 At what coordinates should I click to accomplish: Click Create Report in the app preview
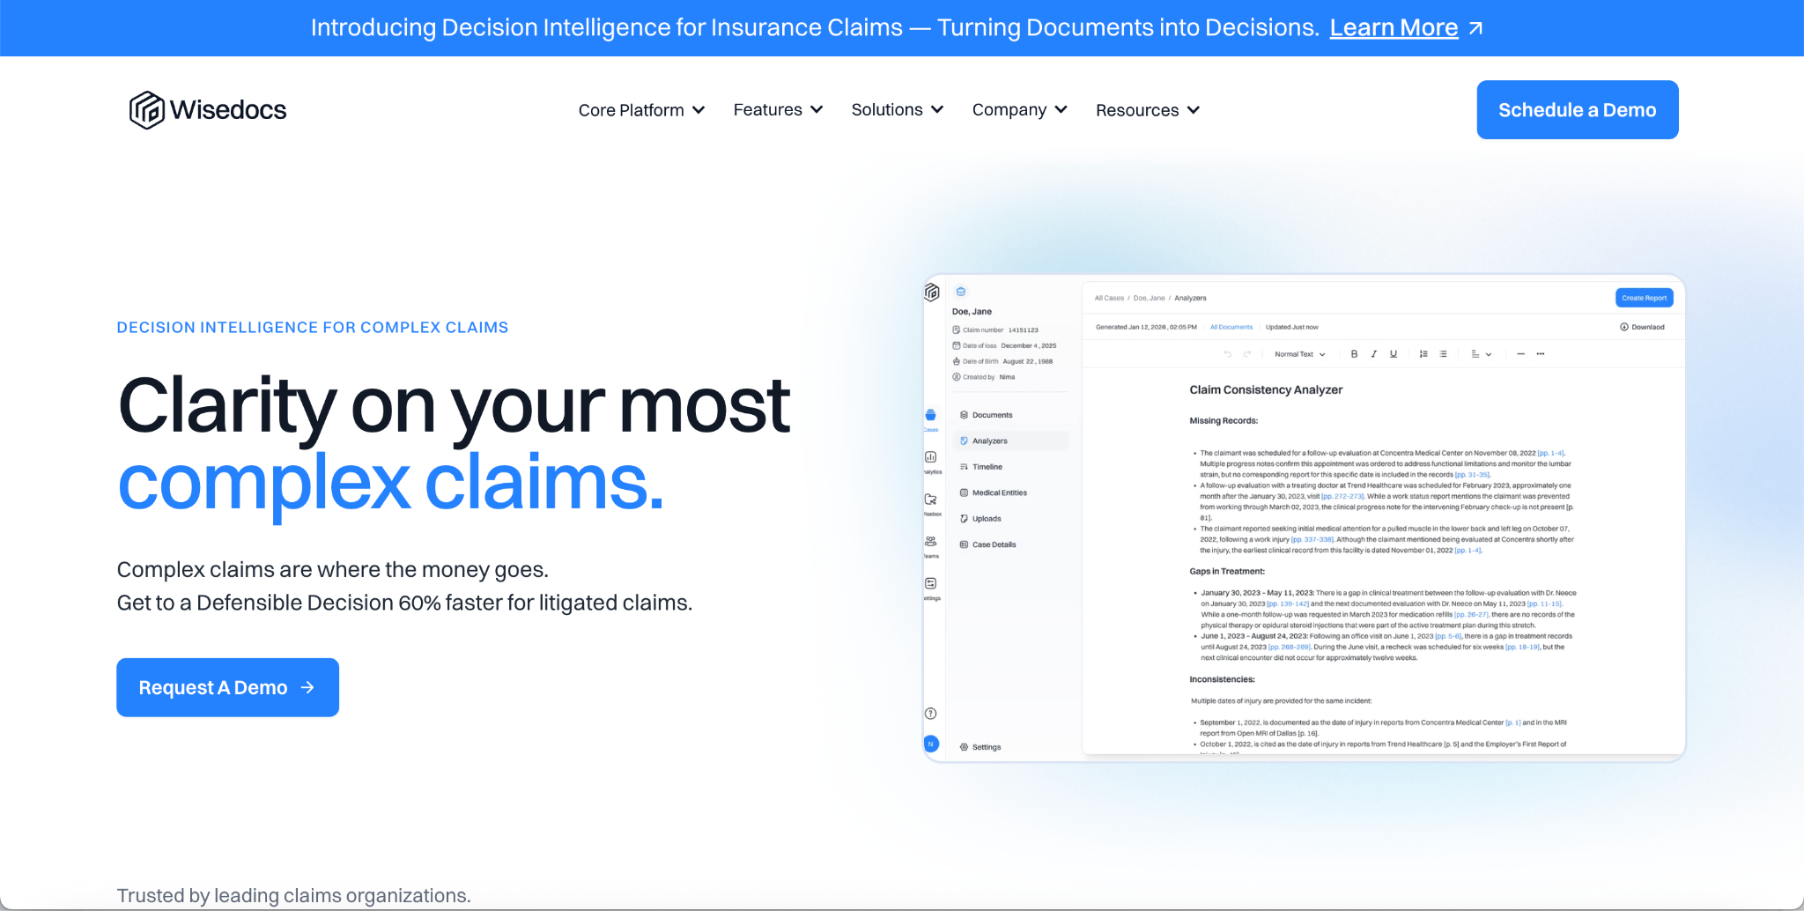(1644, 298)
